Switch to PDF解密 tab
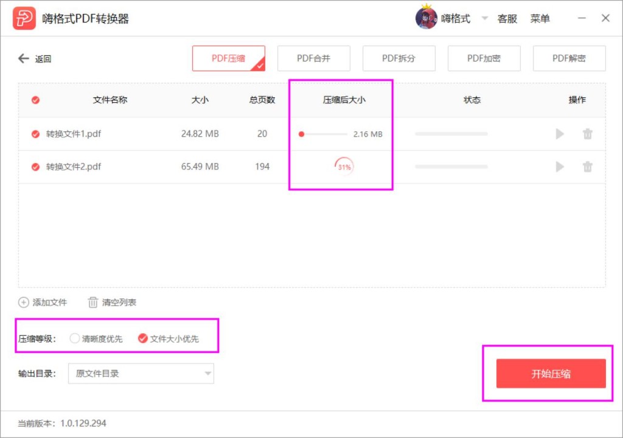 pyautogui.click(x=569, y=58)
